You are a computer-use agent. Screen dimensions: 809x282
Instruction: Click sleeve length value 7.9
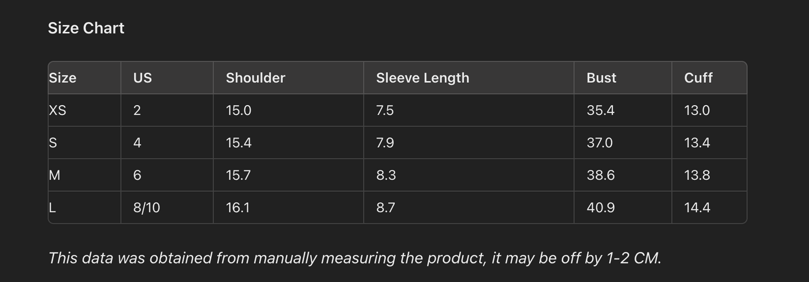click(x=385, y=143)
